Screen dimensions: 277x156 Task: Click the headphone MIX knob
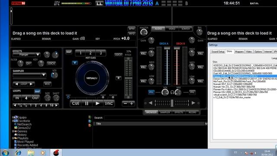point(178,92)
